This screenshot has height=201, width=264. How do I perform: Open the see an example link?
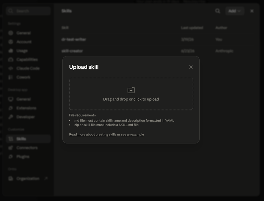tap(132, 135)
